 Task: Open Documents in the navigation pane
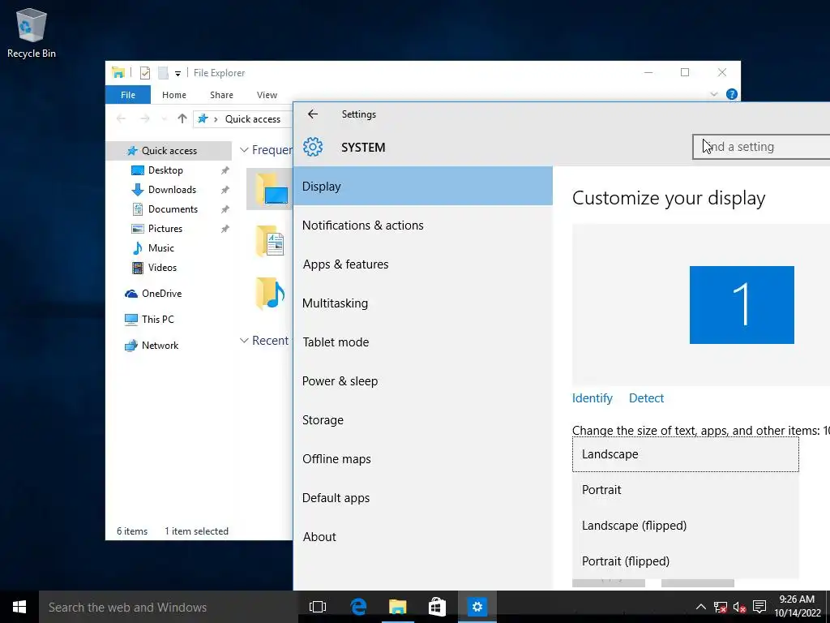[x=173, y=209]
